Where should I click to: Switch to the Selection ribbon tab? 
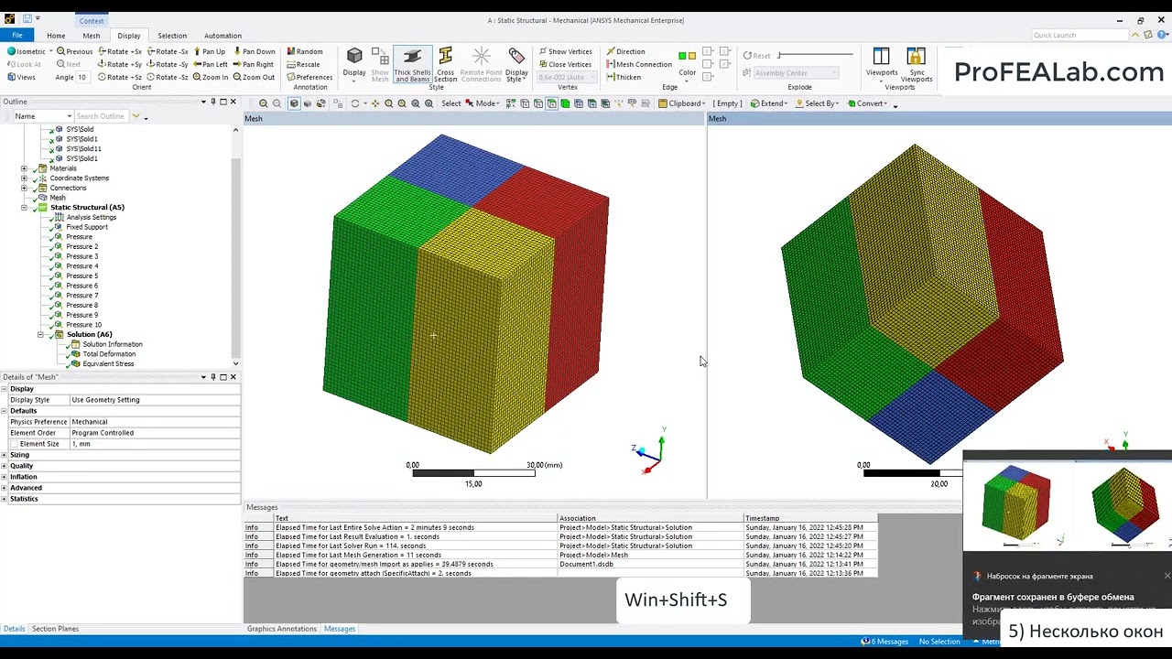pyautogui.click(x=172, y=36)
